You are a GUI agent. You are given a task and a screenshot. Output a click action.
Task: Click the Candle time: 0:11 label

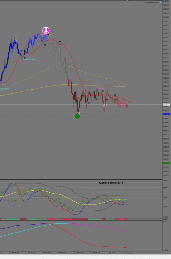[111, 183]
